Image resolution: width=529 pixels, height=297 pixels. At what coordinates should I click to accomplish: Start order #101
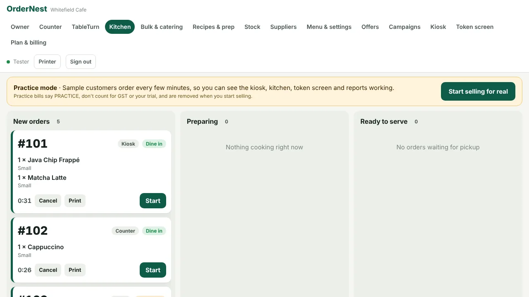tap(153, 201)
